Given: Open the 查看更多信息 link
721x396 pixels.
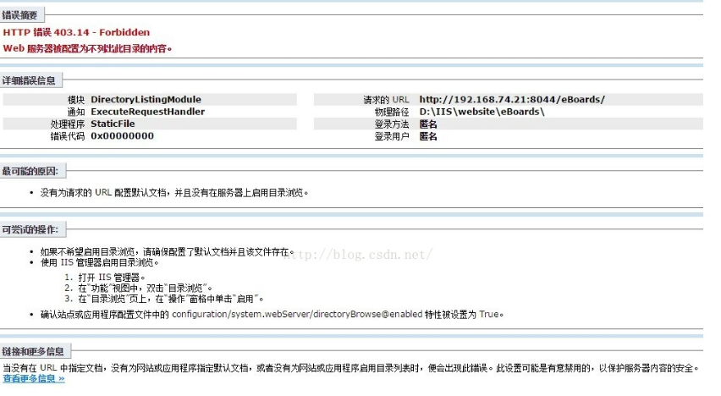Looking at the screenshot, I should click(x=34, y=379).
